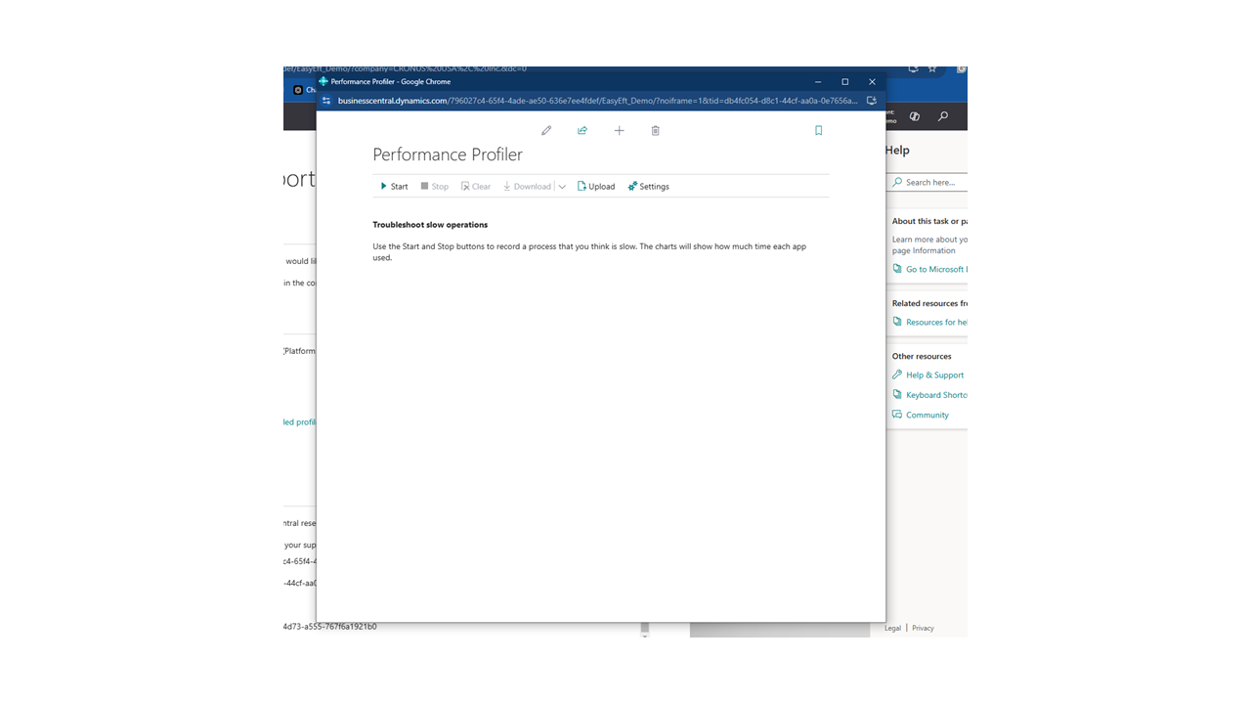Start the performance profiler recording
1251x704 pixels.
(395, 187)
